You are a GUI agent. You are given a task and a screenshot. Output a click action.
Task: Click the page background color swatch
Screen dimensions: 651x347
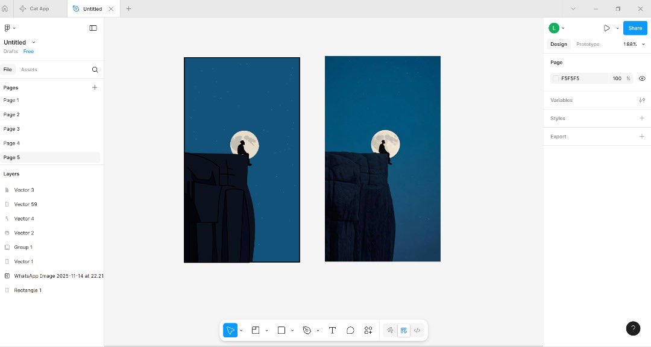pyautogui.click(x=556, y=78)
